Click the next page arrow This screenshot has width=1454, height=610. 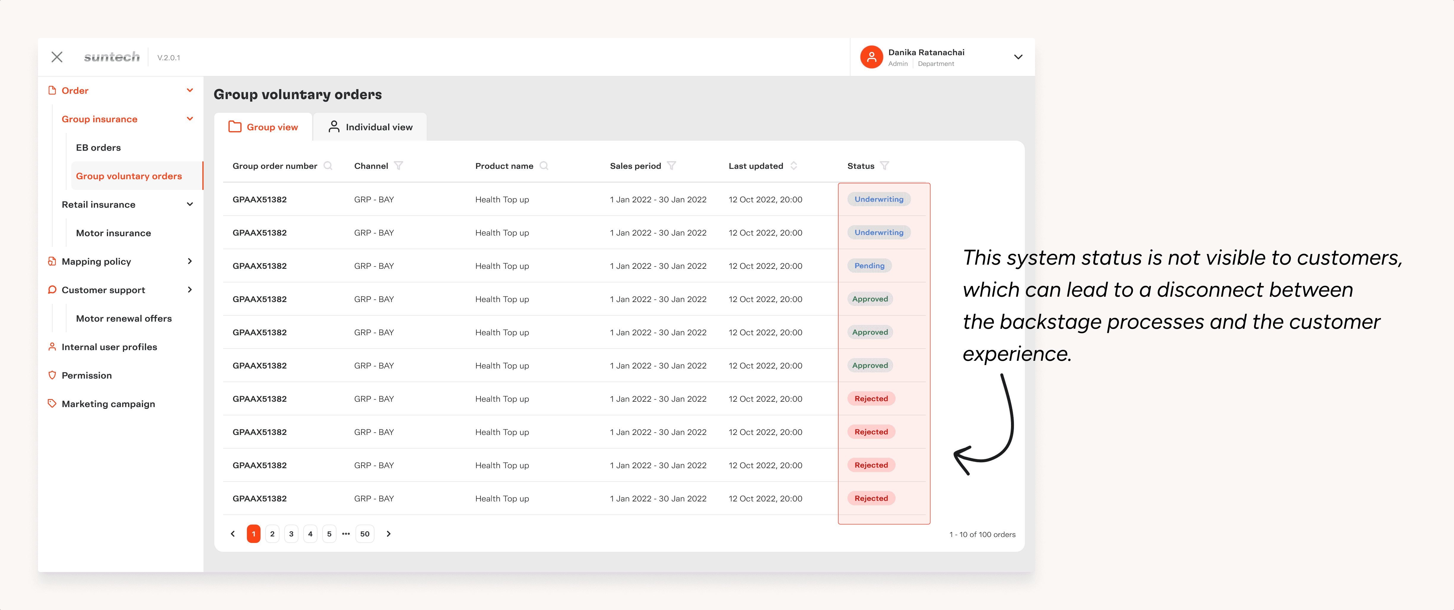point(388,534)
